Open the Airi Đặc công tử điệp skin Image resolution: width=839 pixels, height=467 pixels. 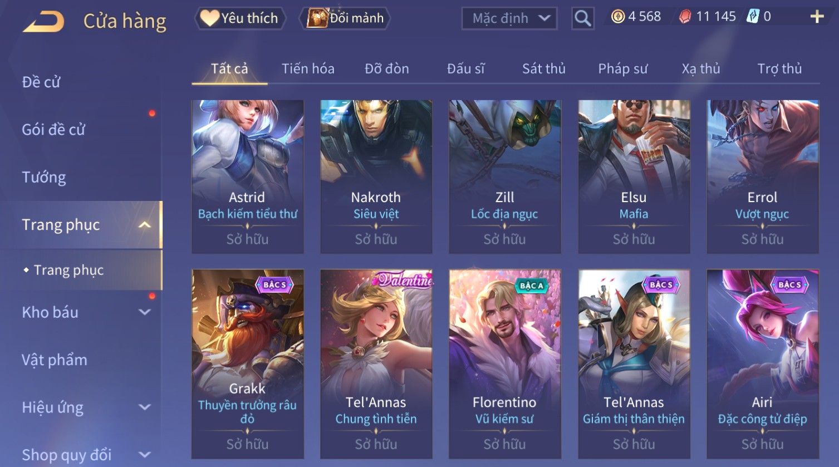[x=763, y=364]
